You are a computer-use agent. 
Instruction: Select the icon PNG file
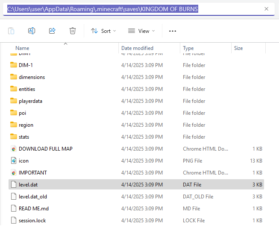tap(23, 161)
